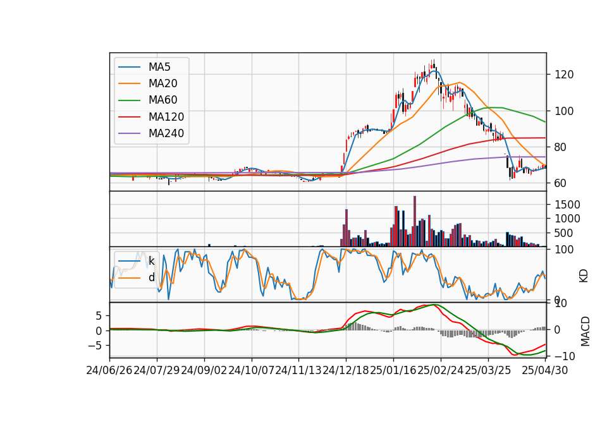Image resolution: width=607 pixels, height=436 pixels.
Task: Click the 24/11/13 date axis label
Action: click(298, 370)
